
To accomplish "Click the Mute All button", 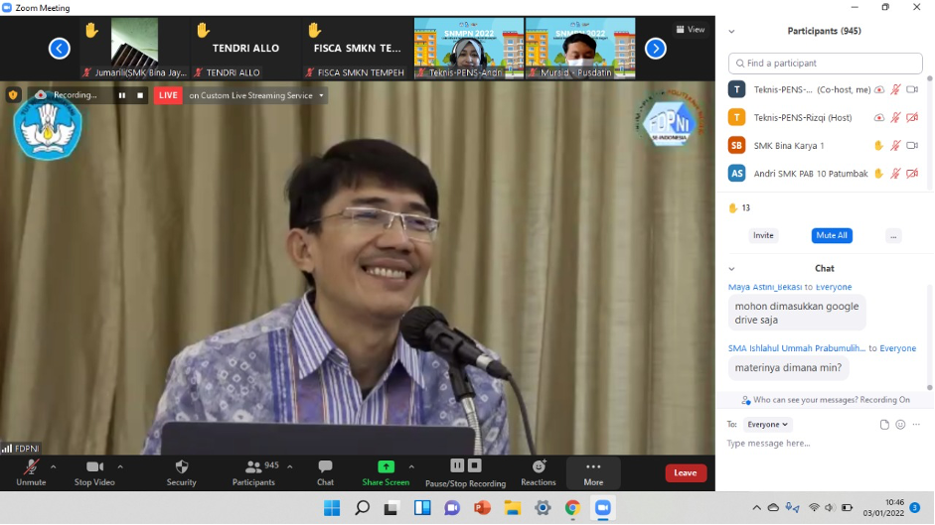I will (x=832, y=236).
